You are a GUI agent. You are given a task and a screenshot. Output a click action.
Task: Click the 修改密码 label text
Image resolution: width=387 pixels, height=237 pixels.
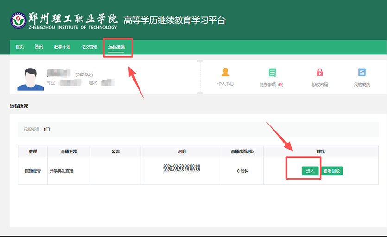(x=320, y=85)
